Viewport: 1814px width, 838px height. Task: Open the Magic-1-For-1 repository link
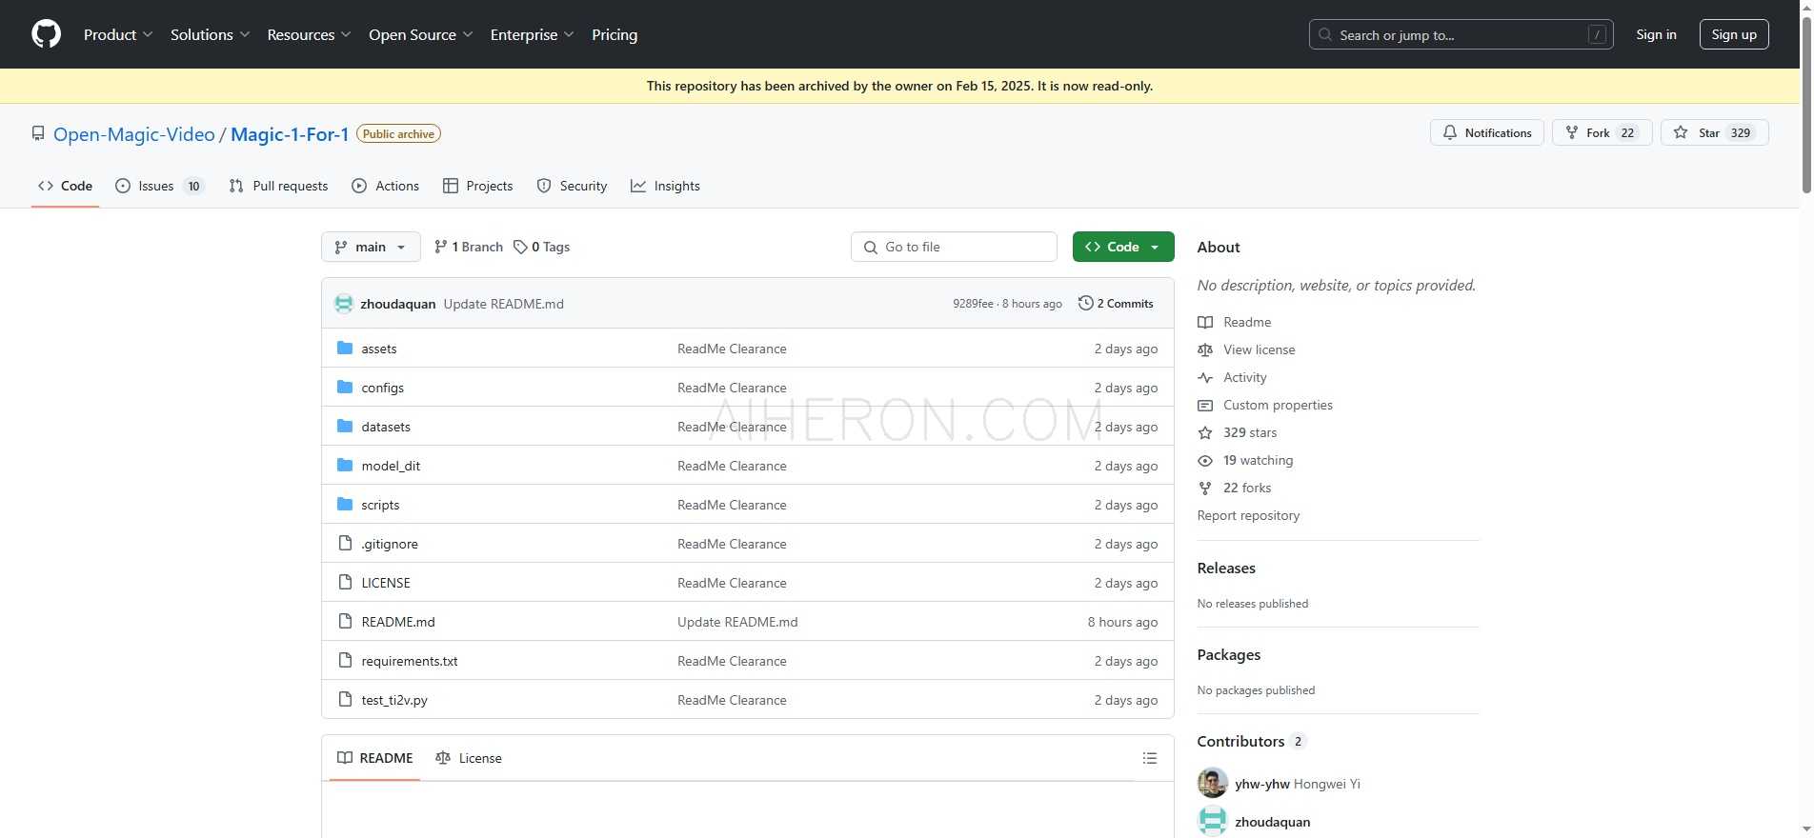[290, 134]
